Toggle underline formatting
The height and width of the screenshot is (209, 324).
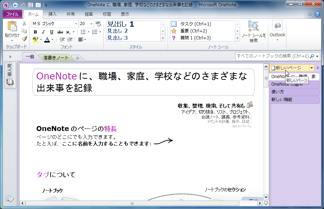52,32
